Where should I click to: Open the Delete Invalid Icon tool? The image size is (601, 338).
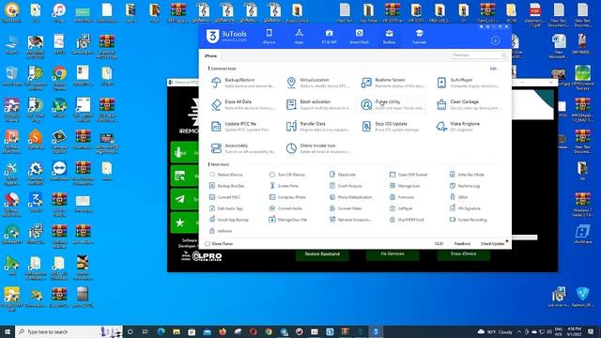[x=317, y=148]
